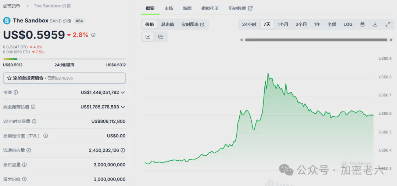This screenshot has width=397, height=186.
Task: Open info icon beside 2,430,232,126 value
Action: point(123,150)
